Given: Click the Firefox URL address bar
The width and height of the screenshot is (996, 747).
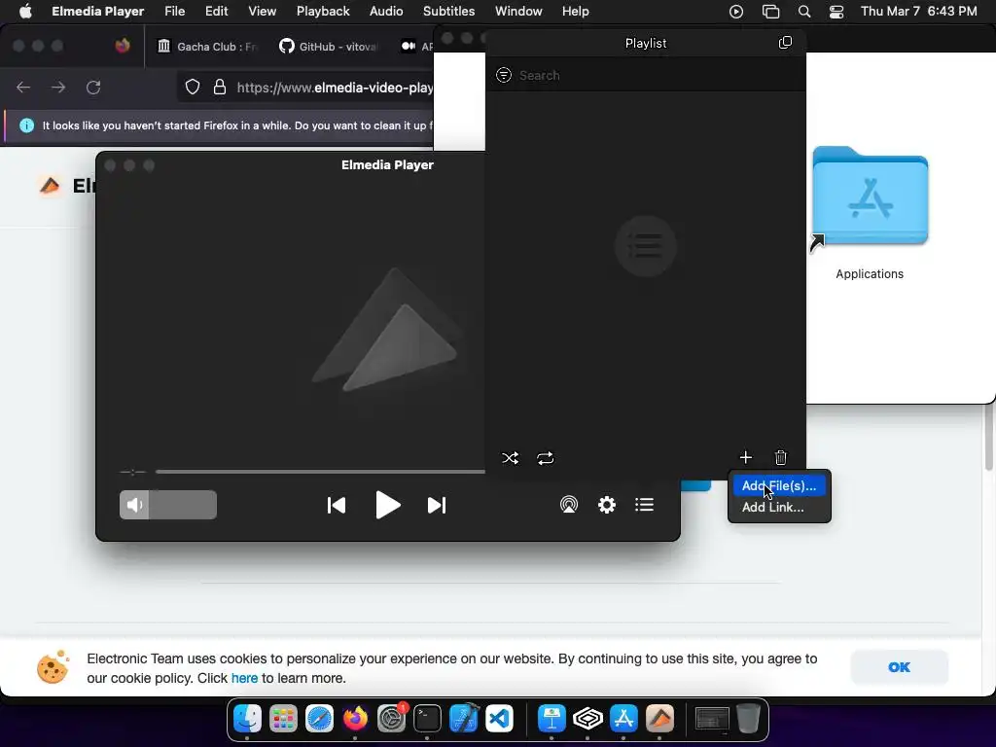Looking at the screenshot, I should click(335, 88).
